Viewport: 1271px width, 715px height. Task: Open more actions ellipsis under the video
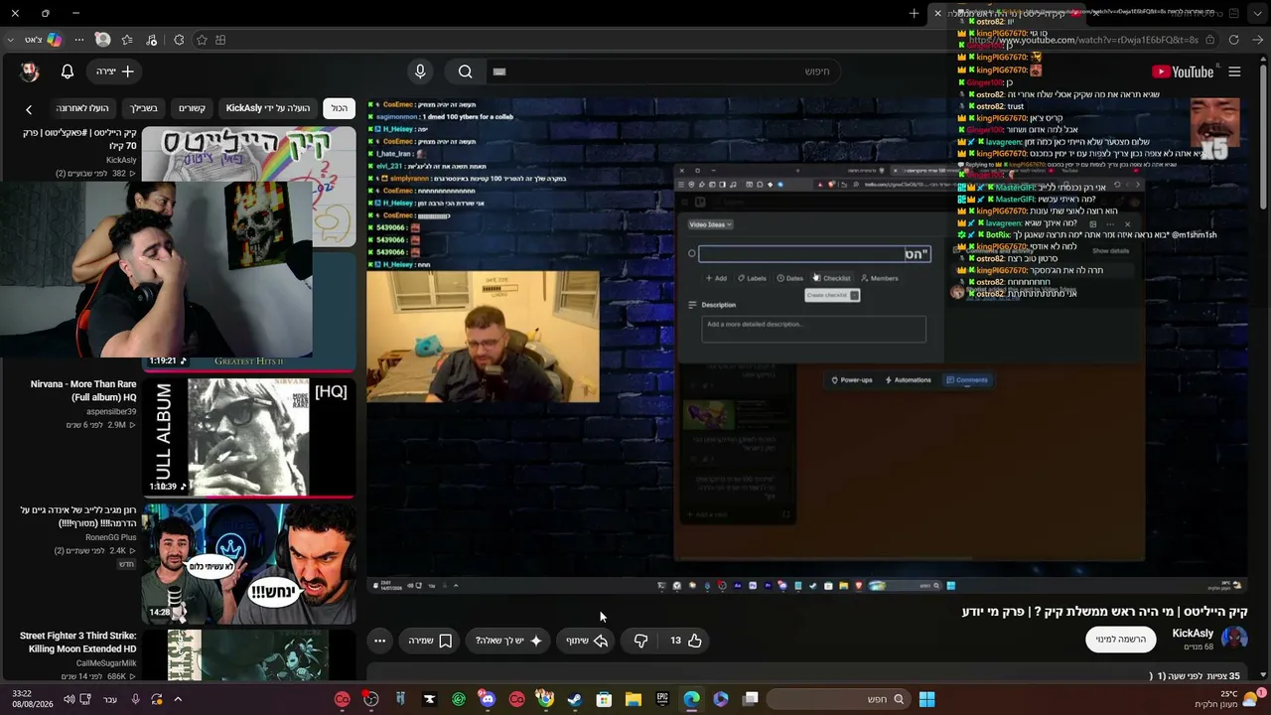[379, 641]
